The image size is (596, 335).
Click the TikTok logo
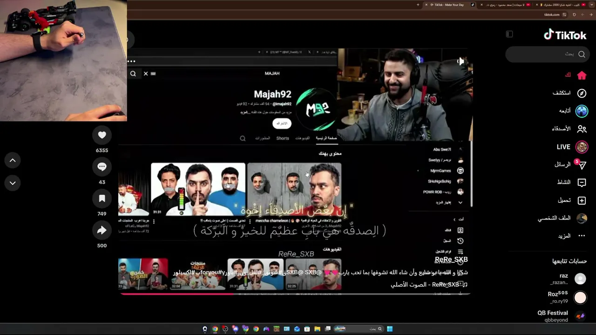pyautogui.click(x=565, y=35)
